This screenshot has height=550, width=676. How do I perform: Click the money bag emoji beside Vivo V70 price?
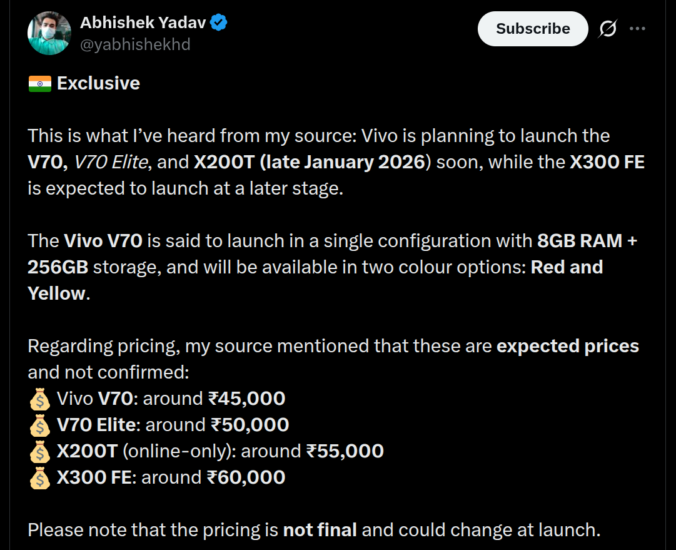click(39, 399)
